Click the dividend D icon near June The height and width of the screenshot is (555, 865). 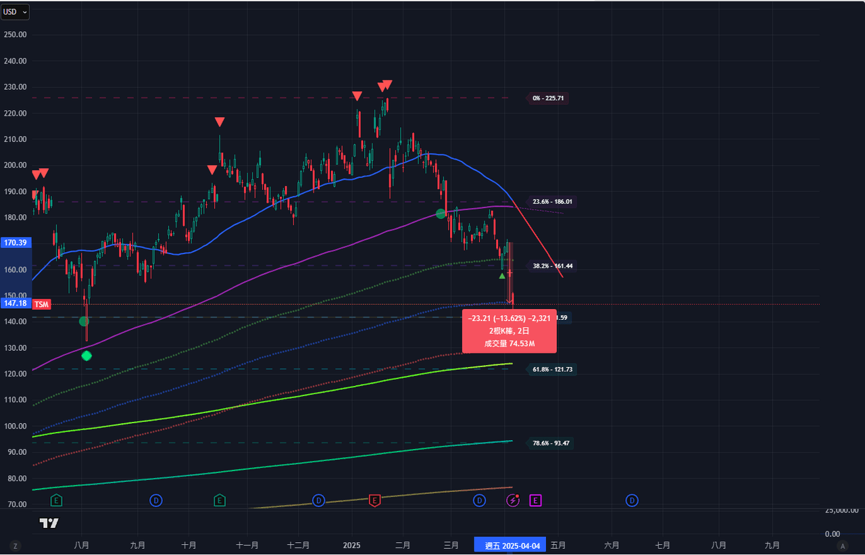(x=631, y=500)
